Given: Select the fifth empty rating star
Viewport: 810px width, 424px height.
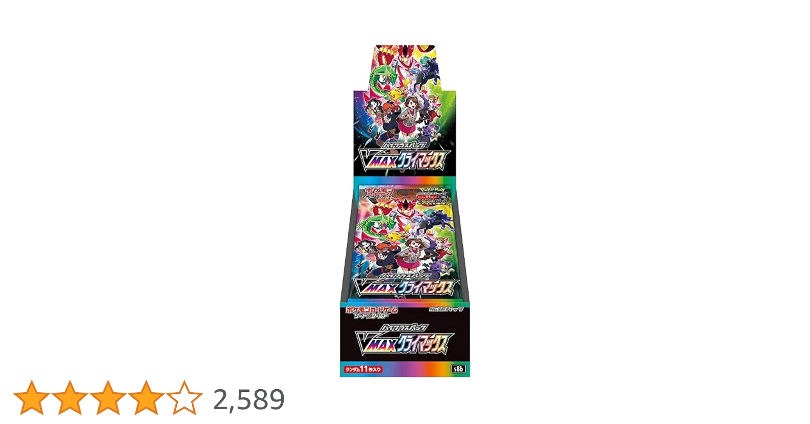Looking at the screenshot, I should pos(184,398).
